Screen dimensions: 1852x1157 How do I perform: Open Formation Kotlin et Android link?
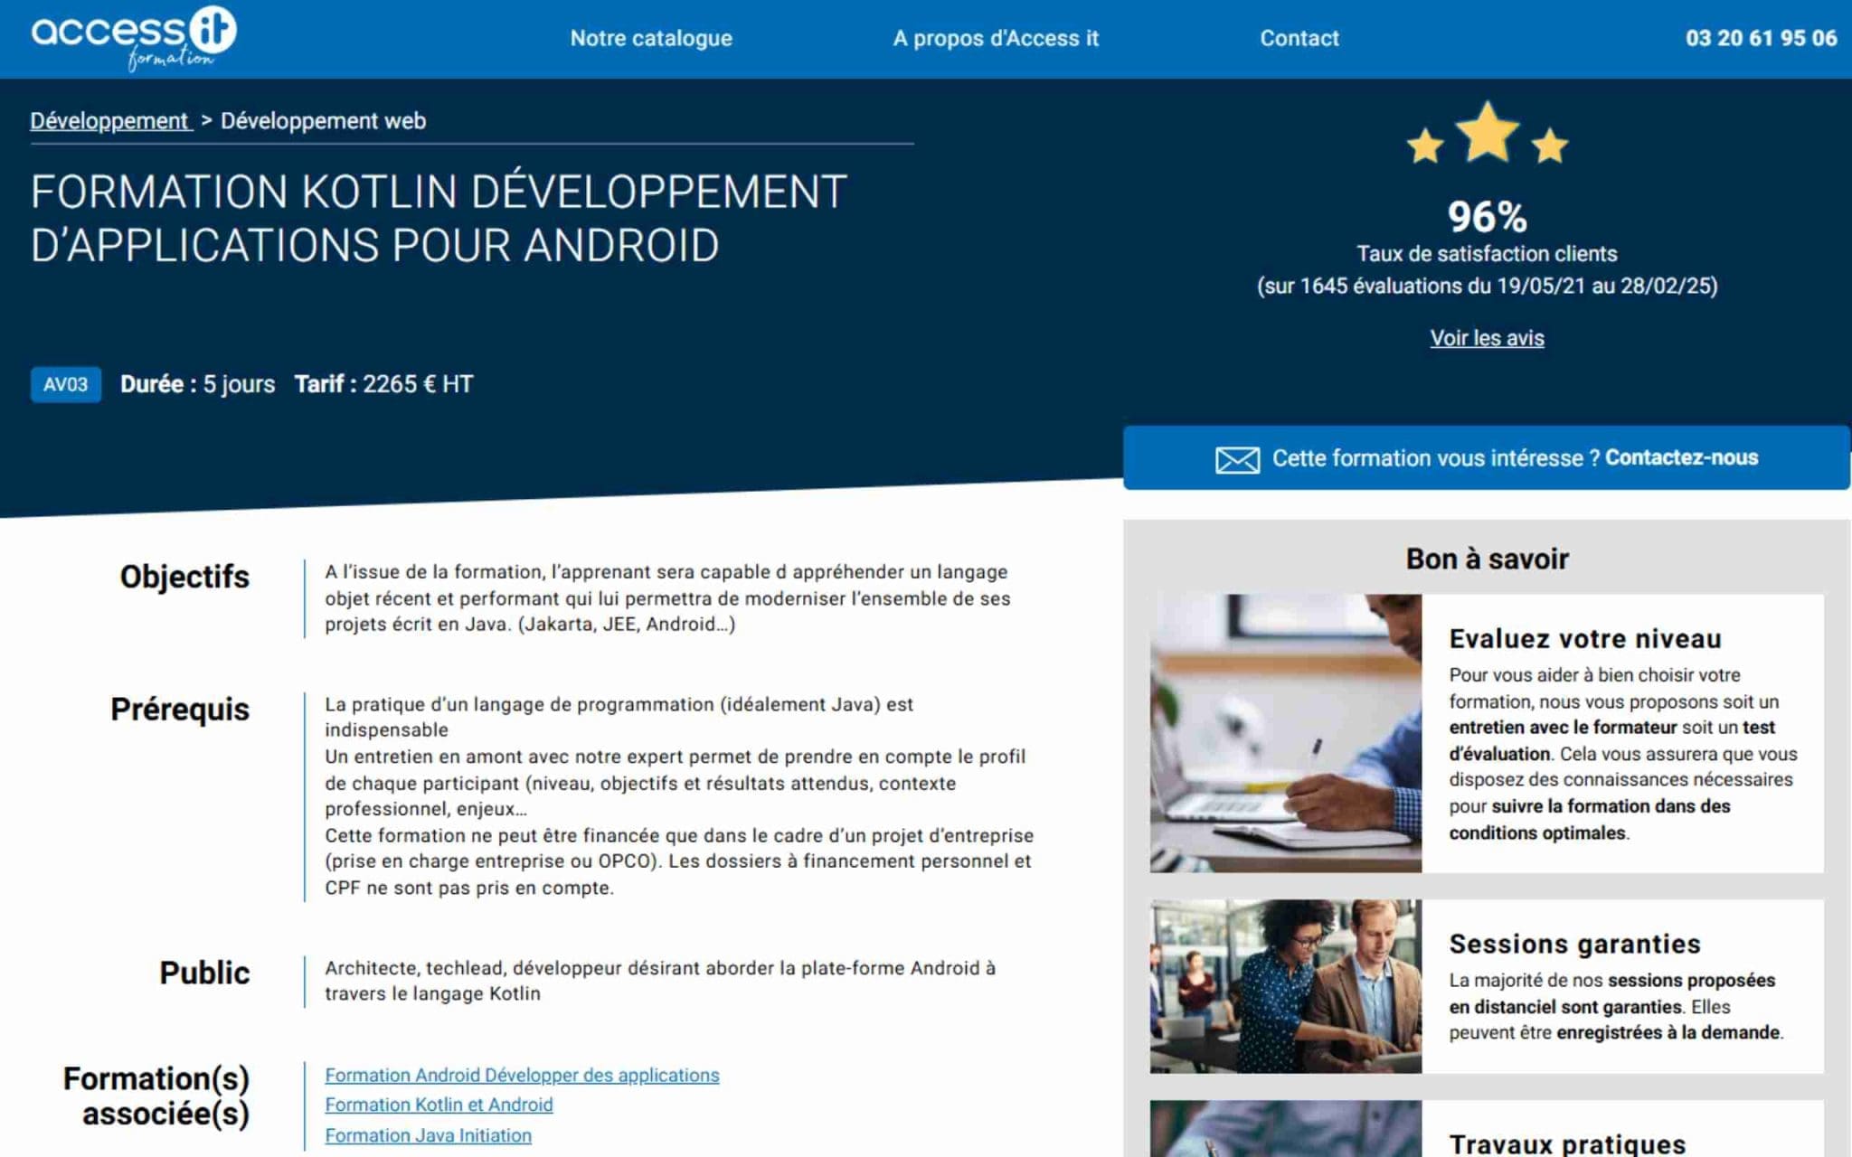pos(439,1105)
